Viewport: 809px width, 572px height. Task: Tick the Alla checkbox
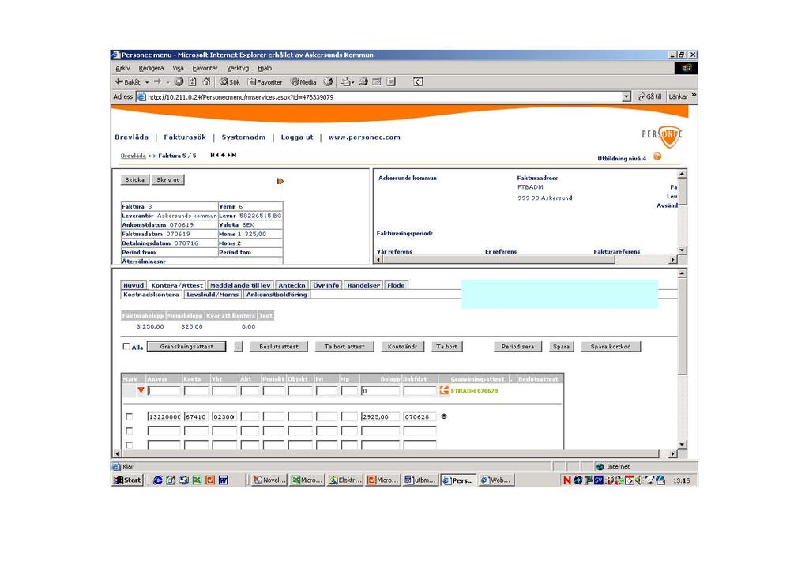tap(126, 347)
